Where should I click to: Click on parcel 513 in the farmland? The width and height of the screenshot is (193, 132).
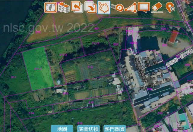[90, 67]
